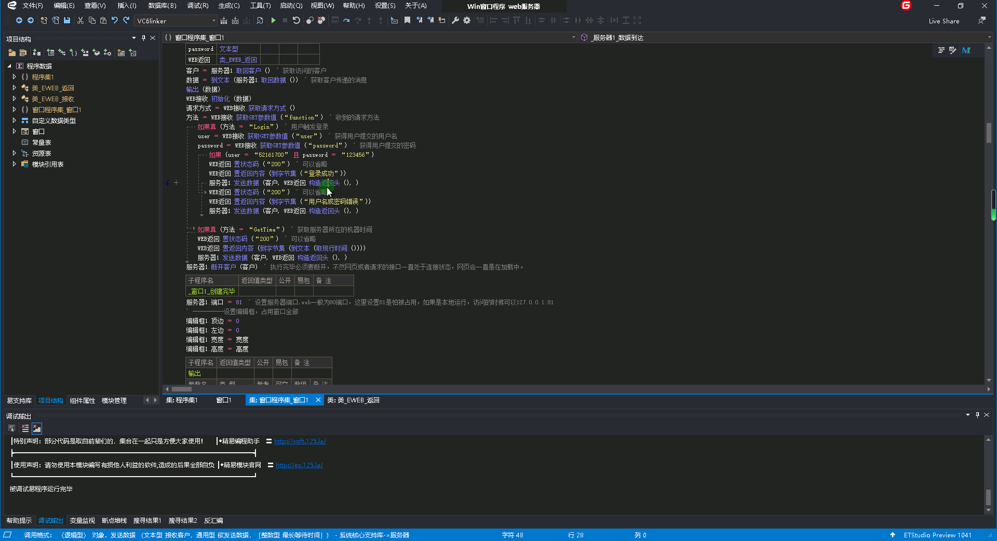
Task: Switch to 变量监视 bottom tab
Action: click(83, 521)
